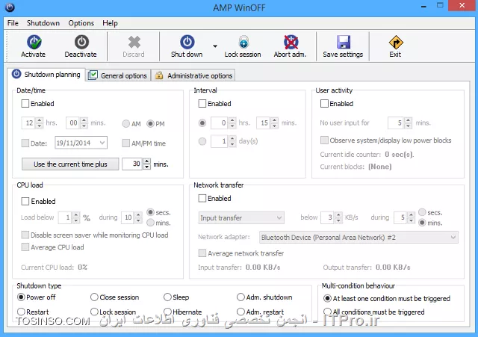The width and height of the screenshot is (478, 337).
Task: Select the Interval hrs./mins. radio button
Action: pyautogui.click(x=202, y=123)
